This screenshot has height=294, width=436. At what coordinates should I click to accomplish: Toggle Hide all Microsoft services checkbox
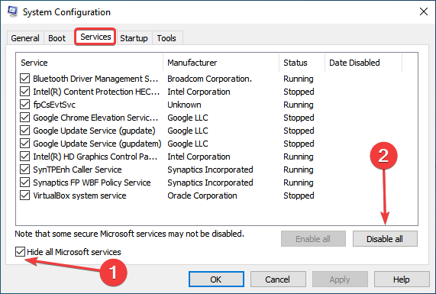click(x=21, y=252)
